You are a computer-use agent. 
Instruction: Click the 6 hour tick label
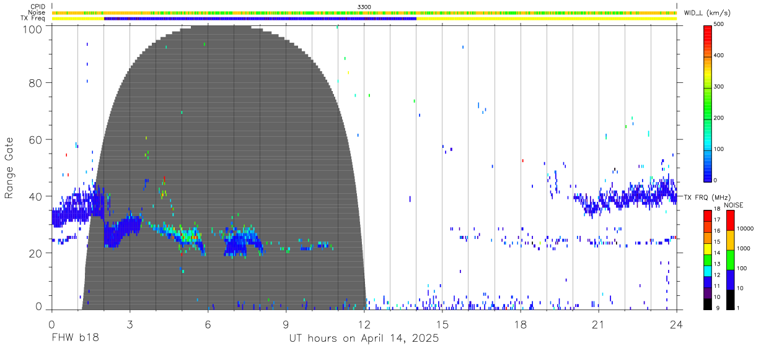(208, 324)
